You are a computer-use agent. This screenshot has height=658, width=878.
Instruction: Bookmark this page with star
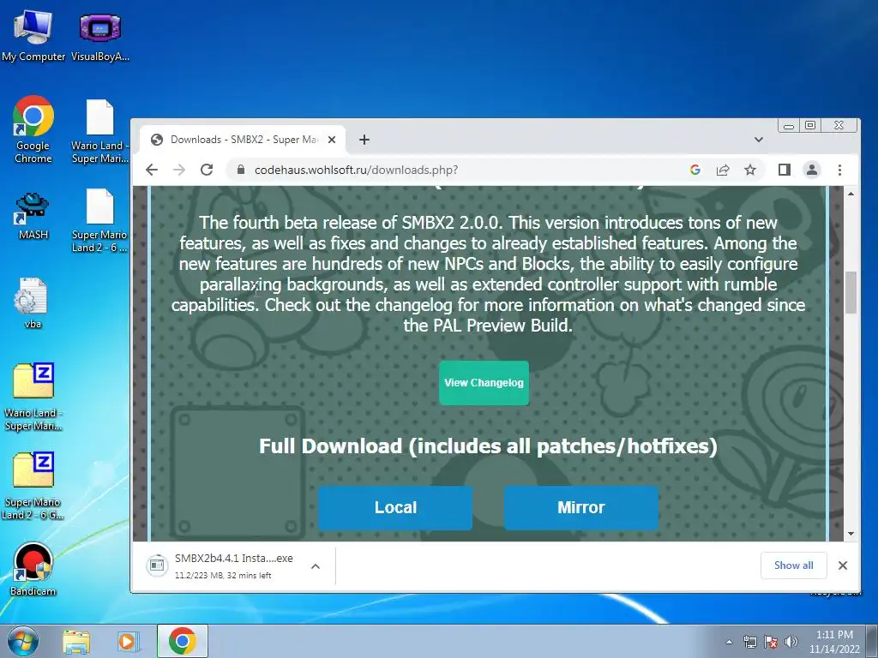coord(750,170)
